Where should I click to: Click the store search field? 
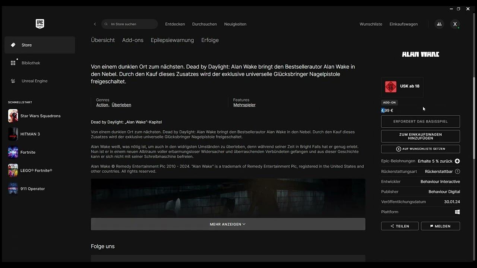tap(130, 24)
